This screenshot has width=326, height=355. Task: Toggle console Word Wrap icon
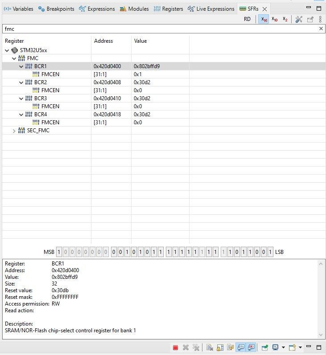pos(231,347)
